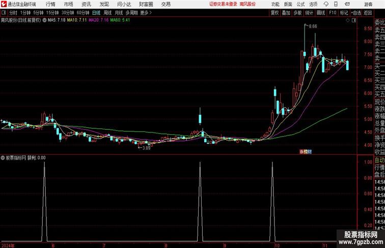Click the 获利: 0.00 indicator value
The width and height of the screenshot is (385, 248).
[36, 158]
